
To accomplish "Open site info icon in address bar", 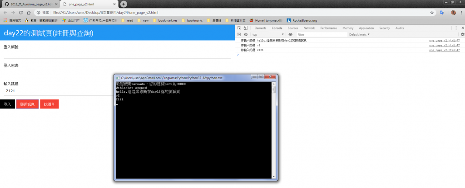I will tap(39, 13).
